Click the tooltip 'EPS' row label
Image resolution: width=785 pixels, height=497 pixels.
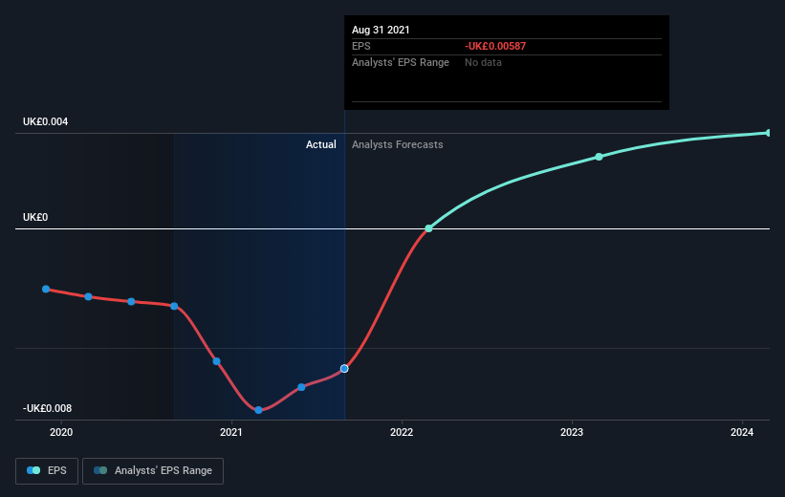click(361, 46)
